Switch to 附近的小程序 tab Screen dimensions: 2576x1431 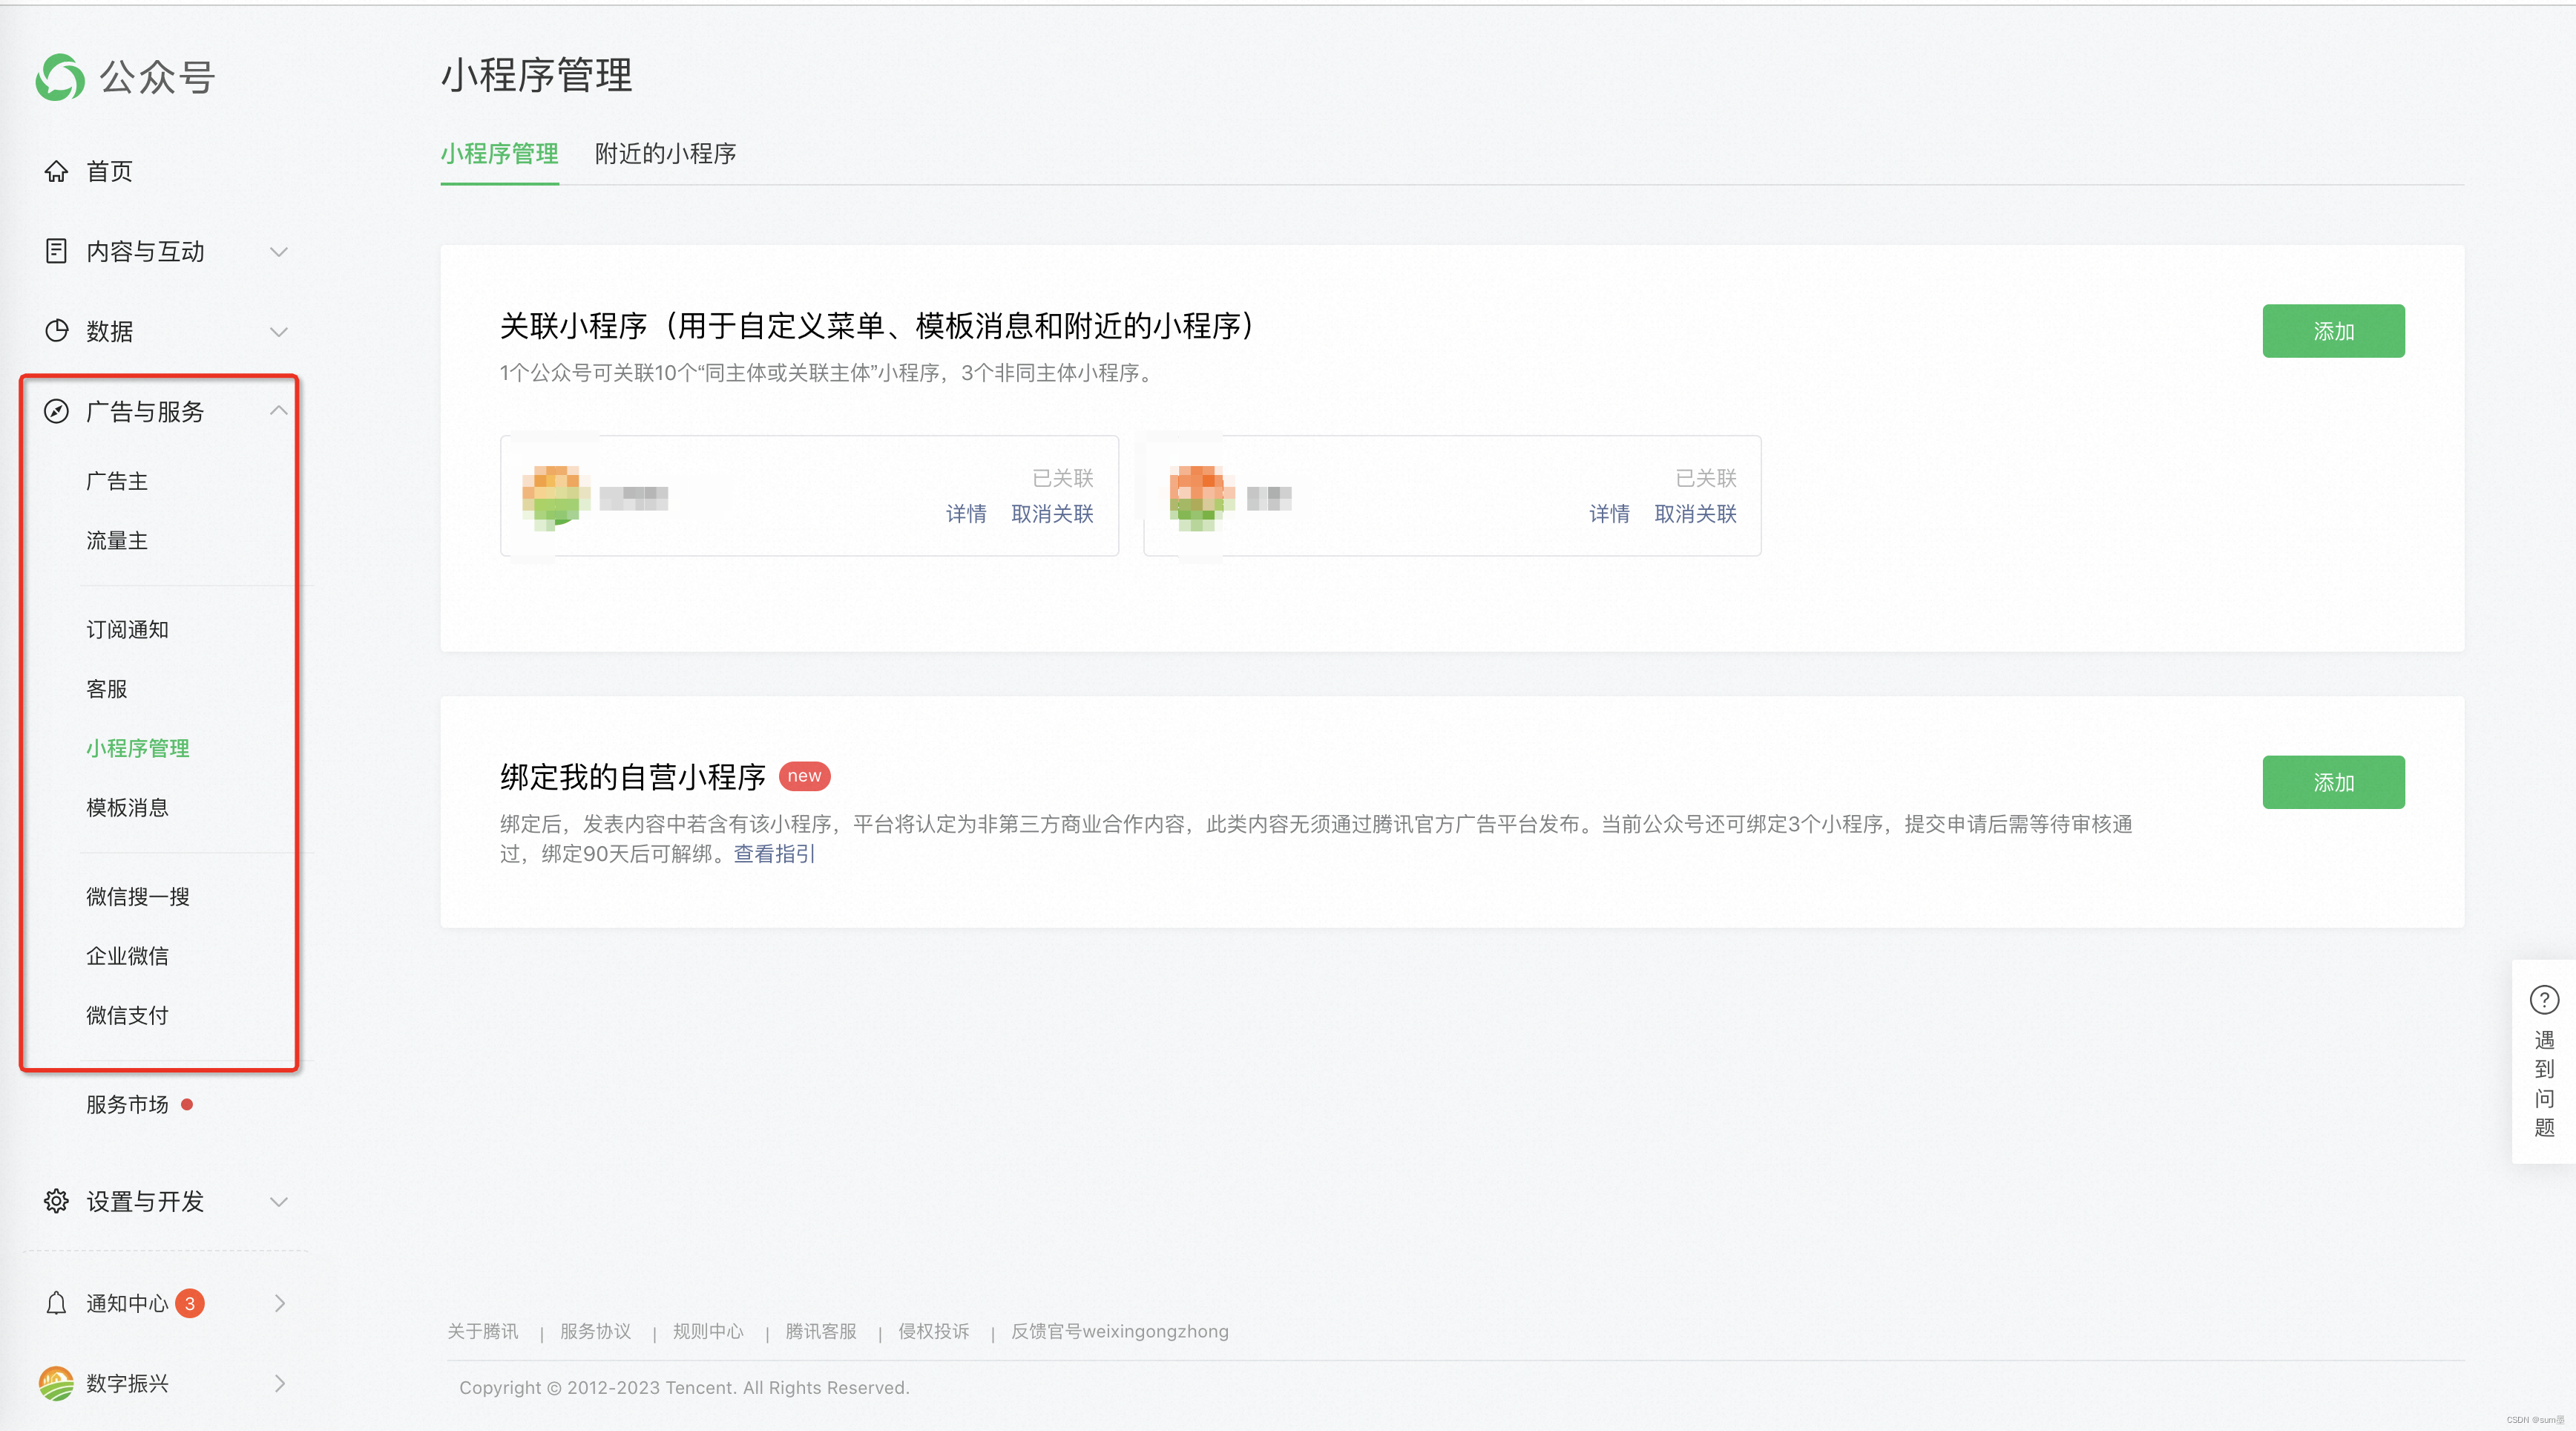point(665,154)
